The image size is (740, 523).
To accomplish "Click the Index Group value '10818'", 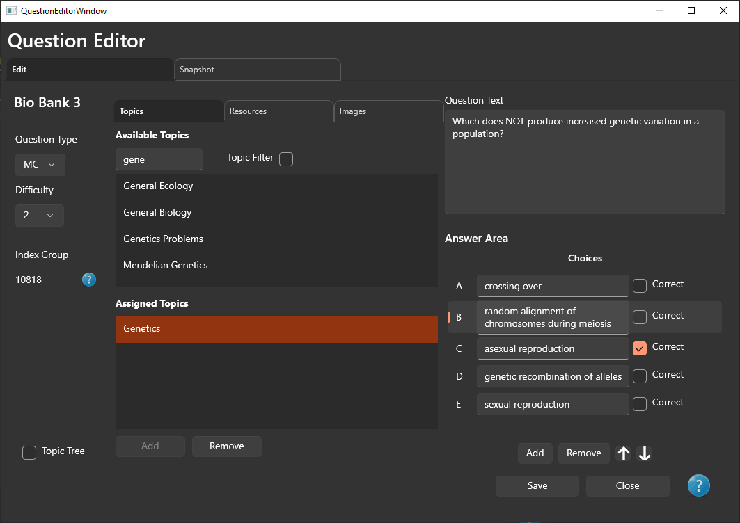I will [x=29, y=280].
